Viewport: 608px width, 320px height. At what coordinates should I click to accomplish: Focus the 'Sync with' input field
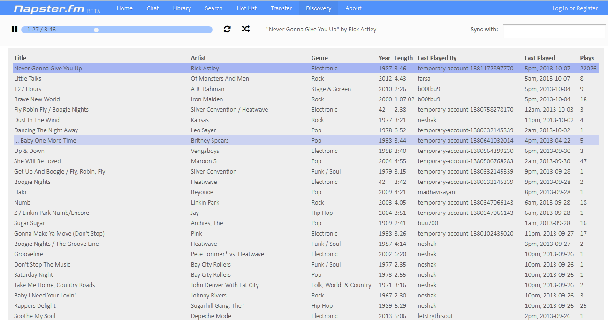[x=555, y=31]
